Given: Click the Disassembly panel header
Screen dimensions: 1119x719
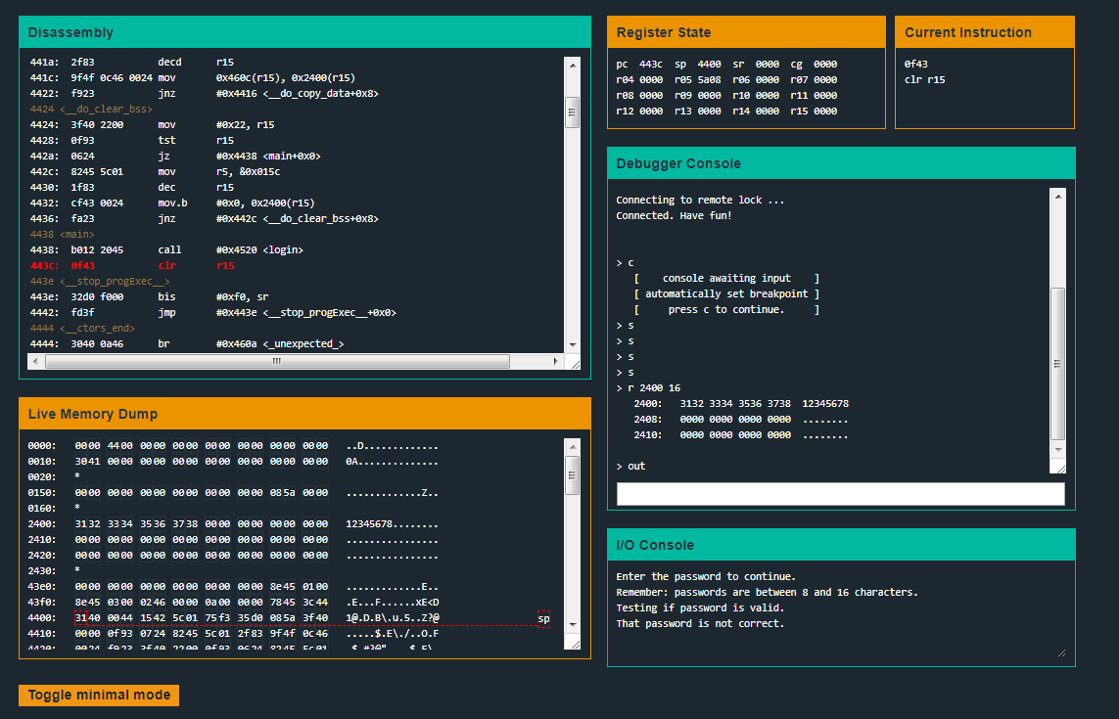Looking at the screenshot, I should (304, 32).
